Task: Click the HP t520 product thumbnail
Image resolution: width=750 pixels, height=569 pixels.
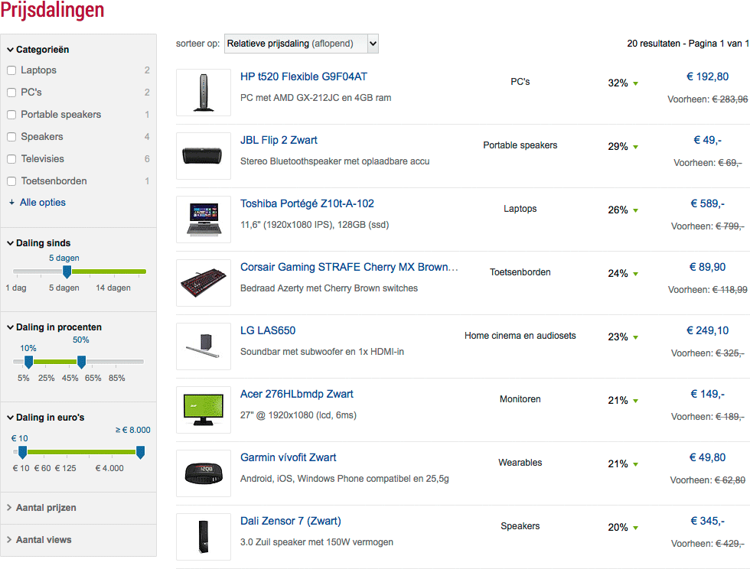Action: point(204,93)
